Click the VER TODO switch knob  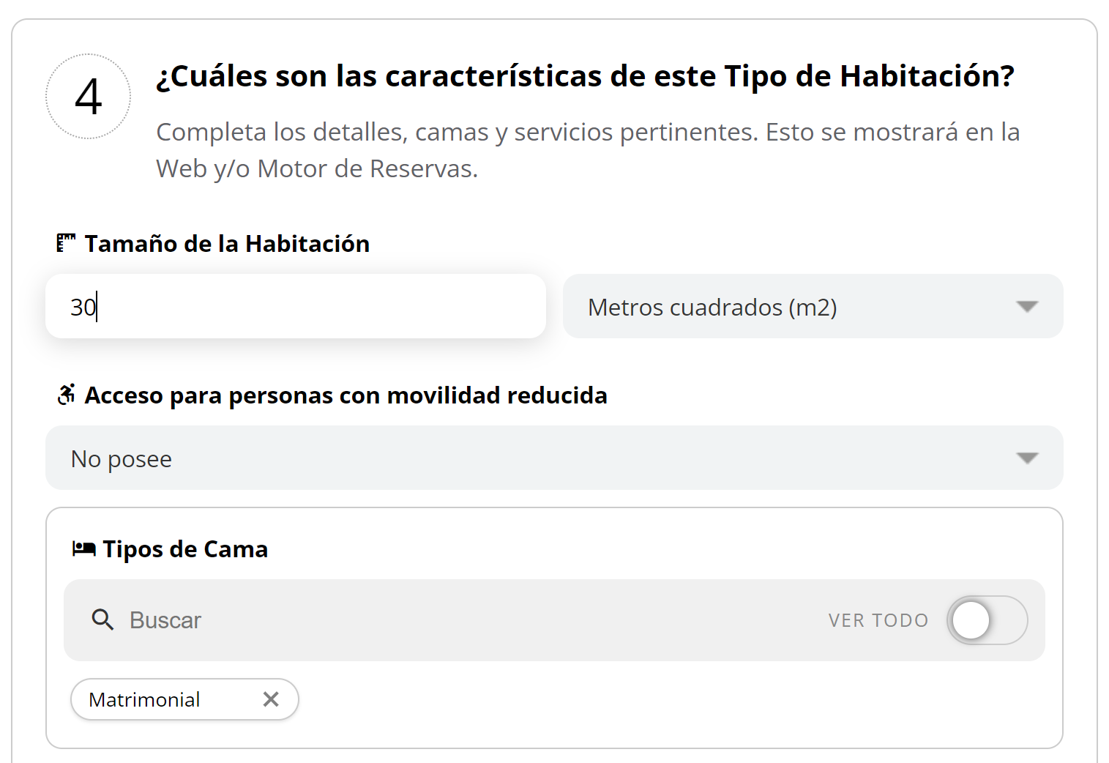tap(971, 619)
